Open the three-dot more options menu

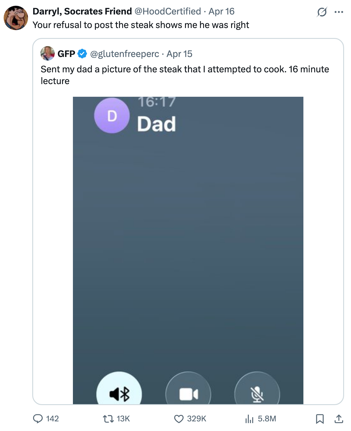(x=339, y=12)
